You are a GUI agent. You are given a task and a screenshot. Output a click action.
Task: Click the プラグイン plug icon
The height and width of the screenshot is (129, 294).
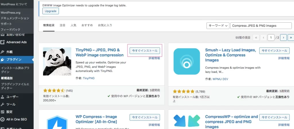point(2,60)
